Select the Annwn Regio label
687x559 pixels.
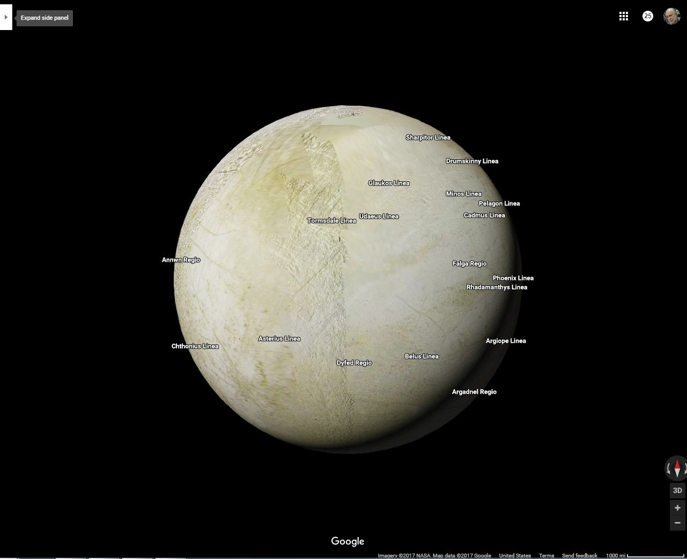point(181,260)
